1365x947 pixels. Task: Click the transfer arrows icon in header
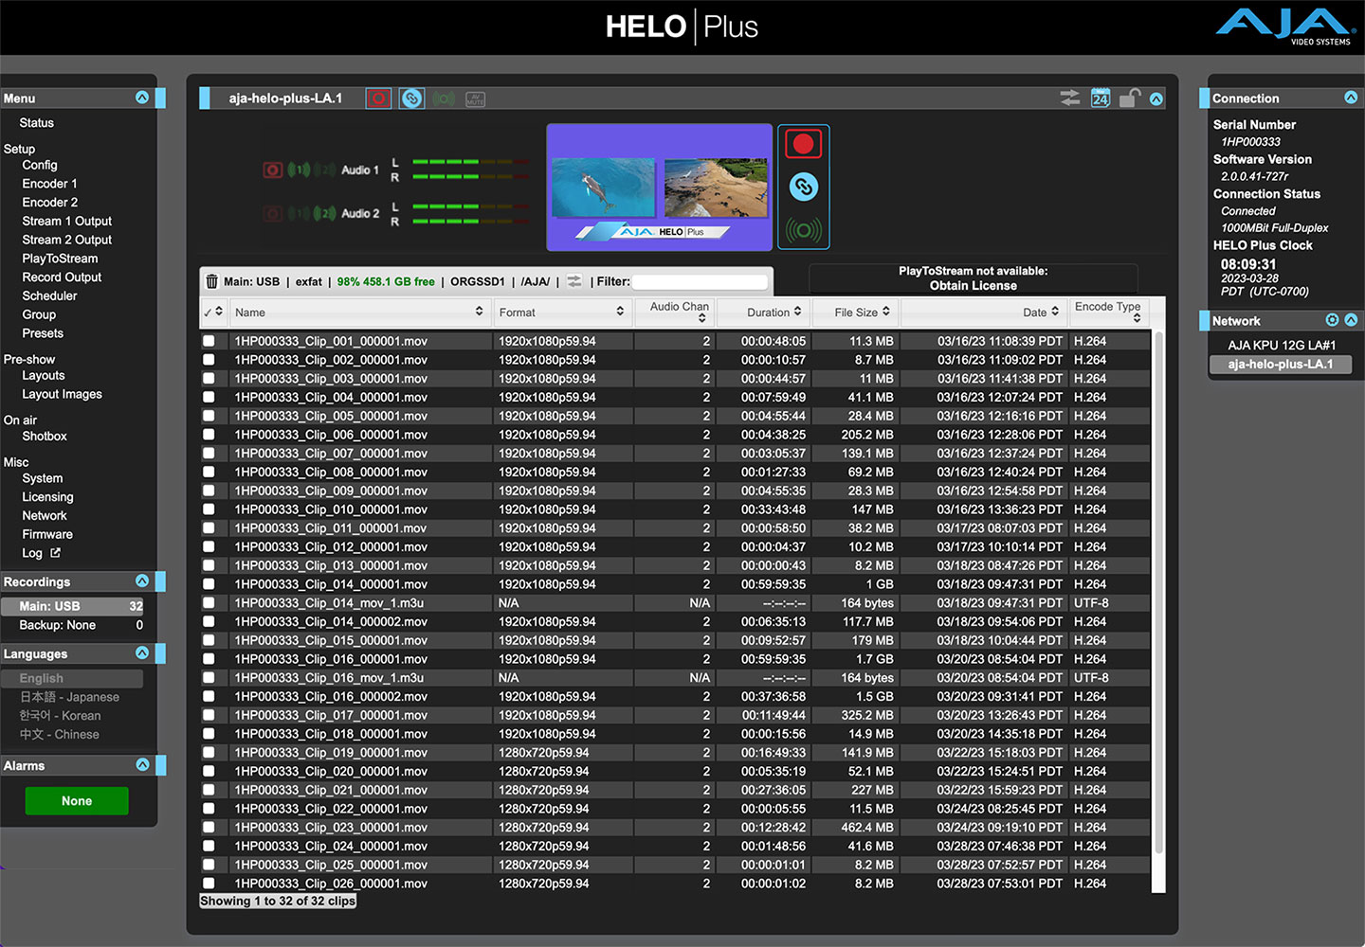tap(1070, 98)
